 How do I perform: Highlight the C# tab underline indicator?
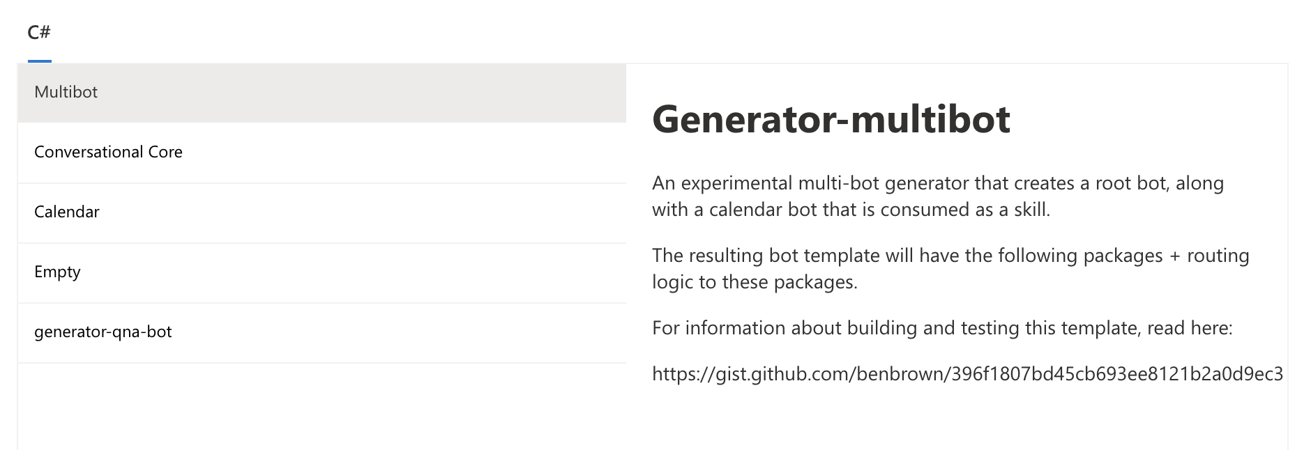point(38,62)
